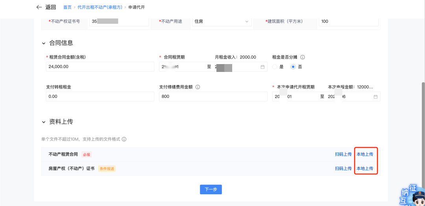Click the 本次申请代开租赁期 end date field
Image resolution: width=425 pixels, height=206 pixels.
point(349,97)
